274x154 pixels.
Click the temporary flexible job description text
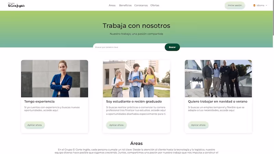pyautogui.click(x=216, y=109)
